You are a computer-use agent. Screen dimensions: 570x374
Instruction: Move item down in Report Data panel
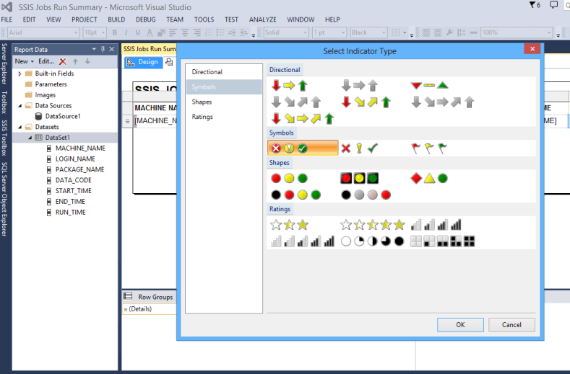(87, 62)
